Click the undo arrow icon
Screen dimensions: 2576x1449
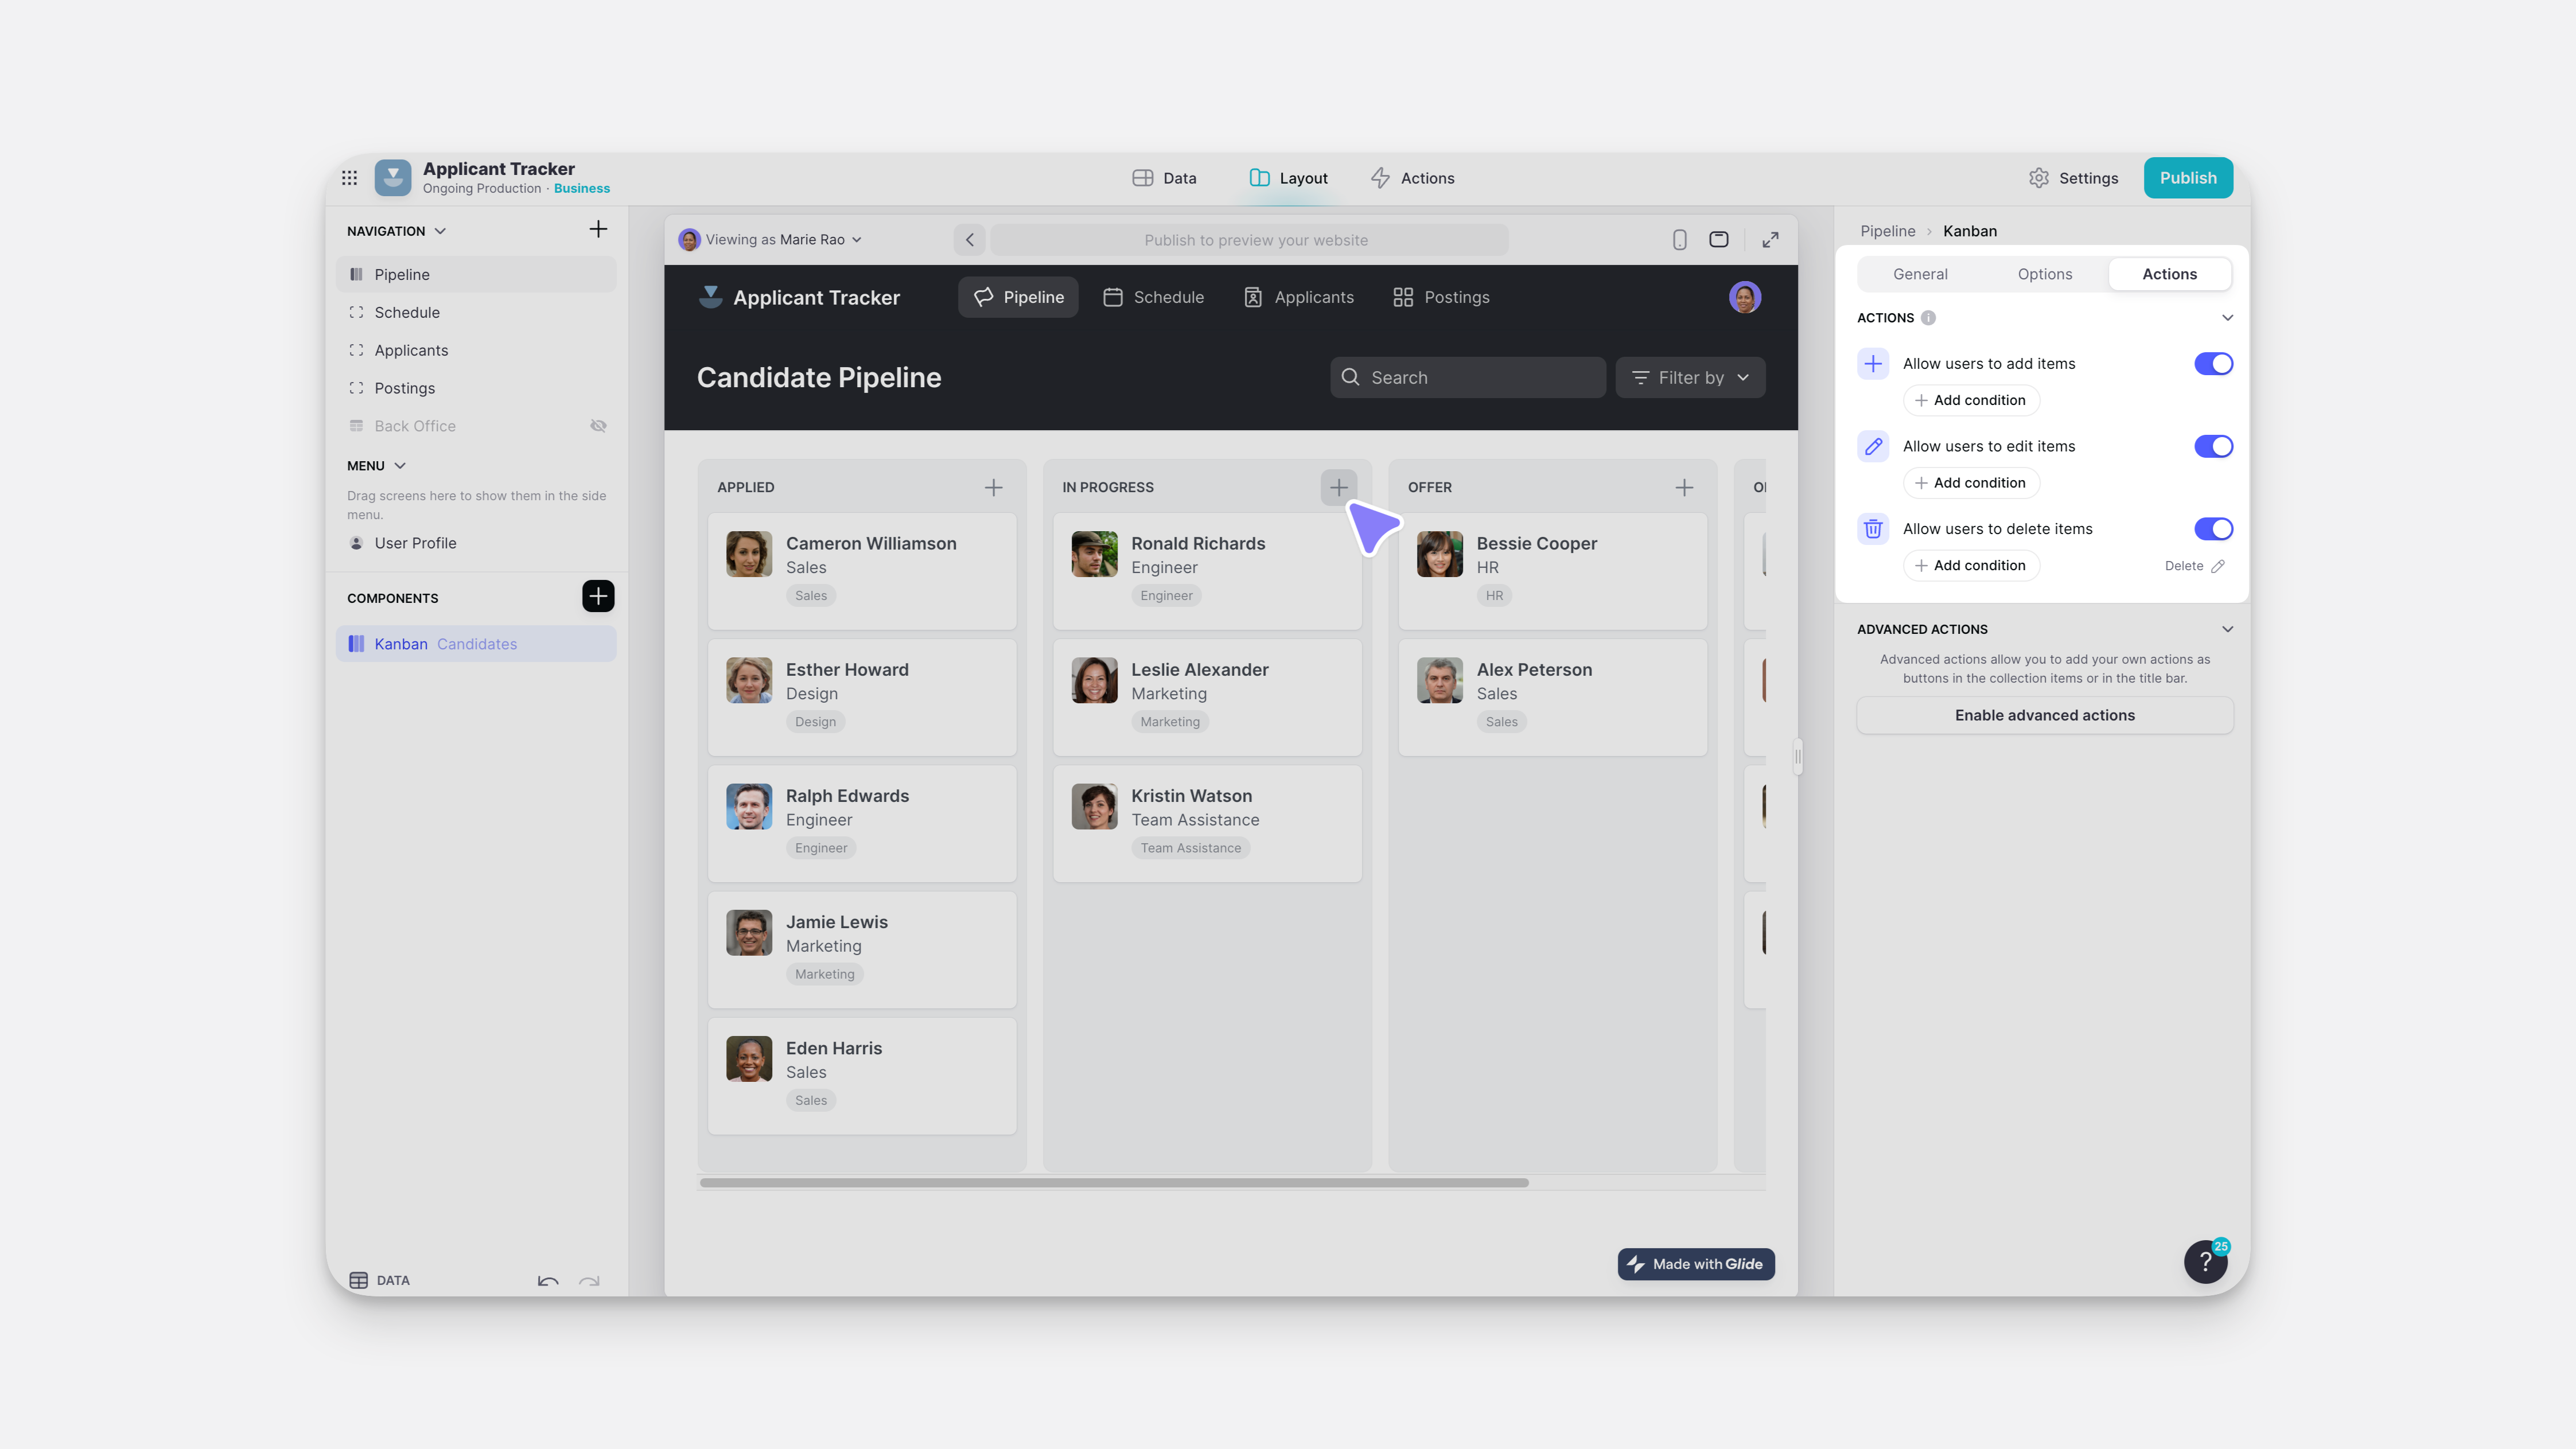pos(548,1281)
